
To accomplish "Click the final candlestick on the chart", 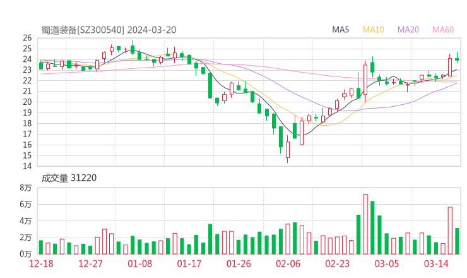I will point(457,59).
